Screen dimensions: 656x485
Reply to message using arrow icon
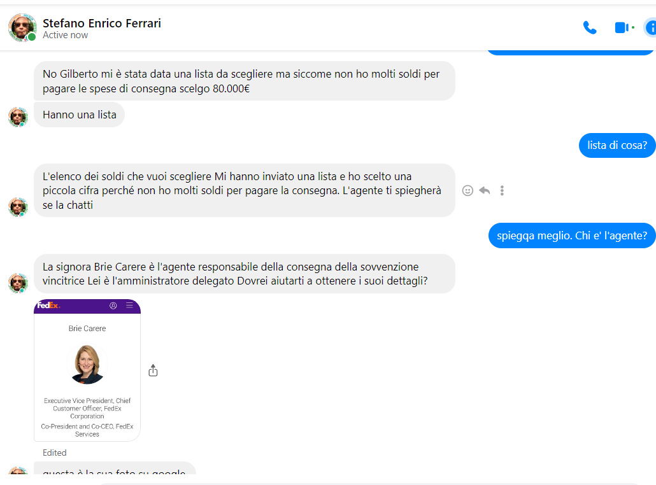tap(485, 190)
